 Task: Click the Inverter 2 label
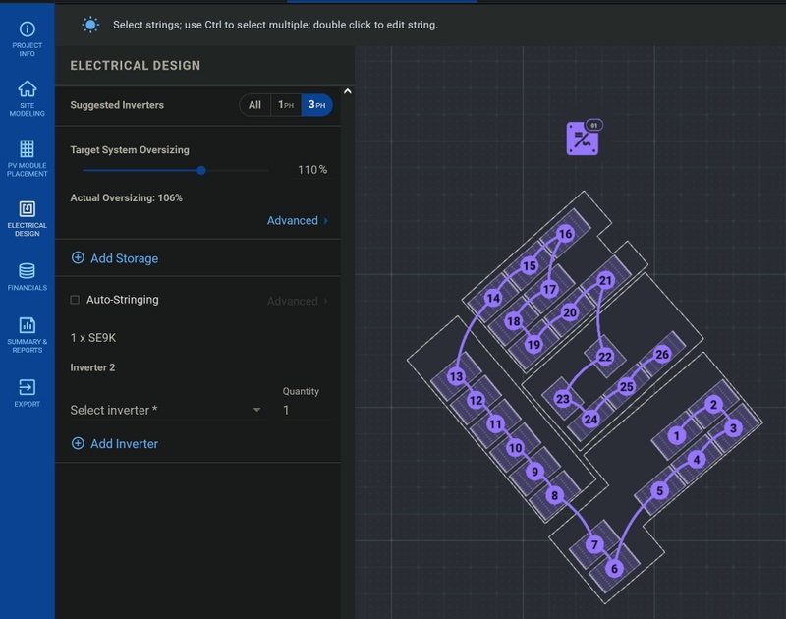coord(92,367)
